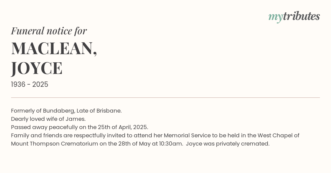Click the word Brisbane
Screen dimensions: 331x173
[x=109, y=111]
